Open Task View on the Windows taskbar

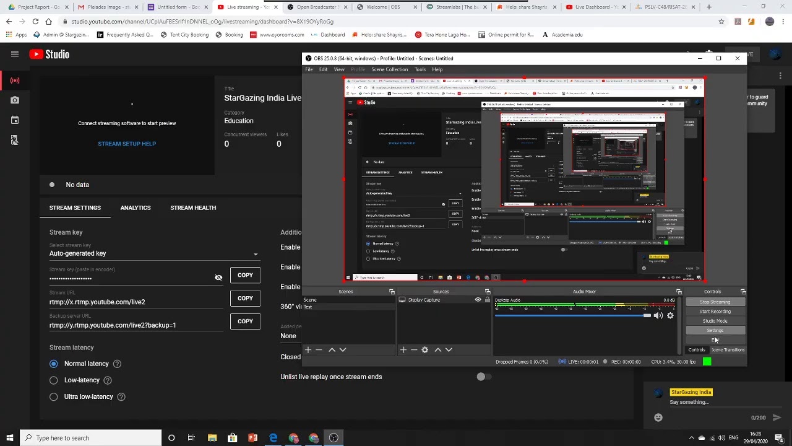(x=191, y=438)
